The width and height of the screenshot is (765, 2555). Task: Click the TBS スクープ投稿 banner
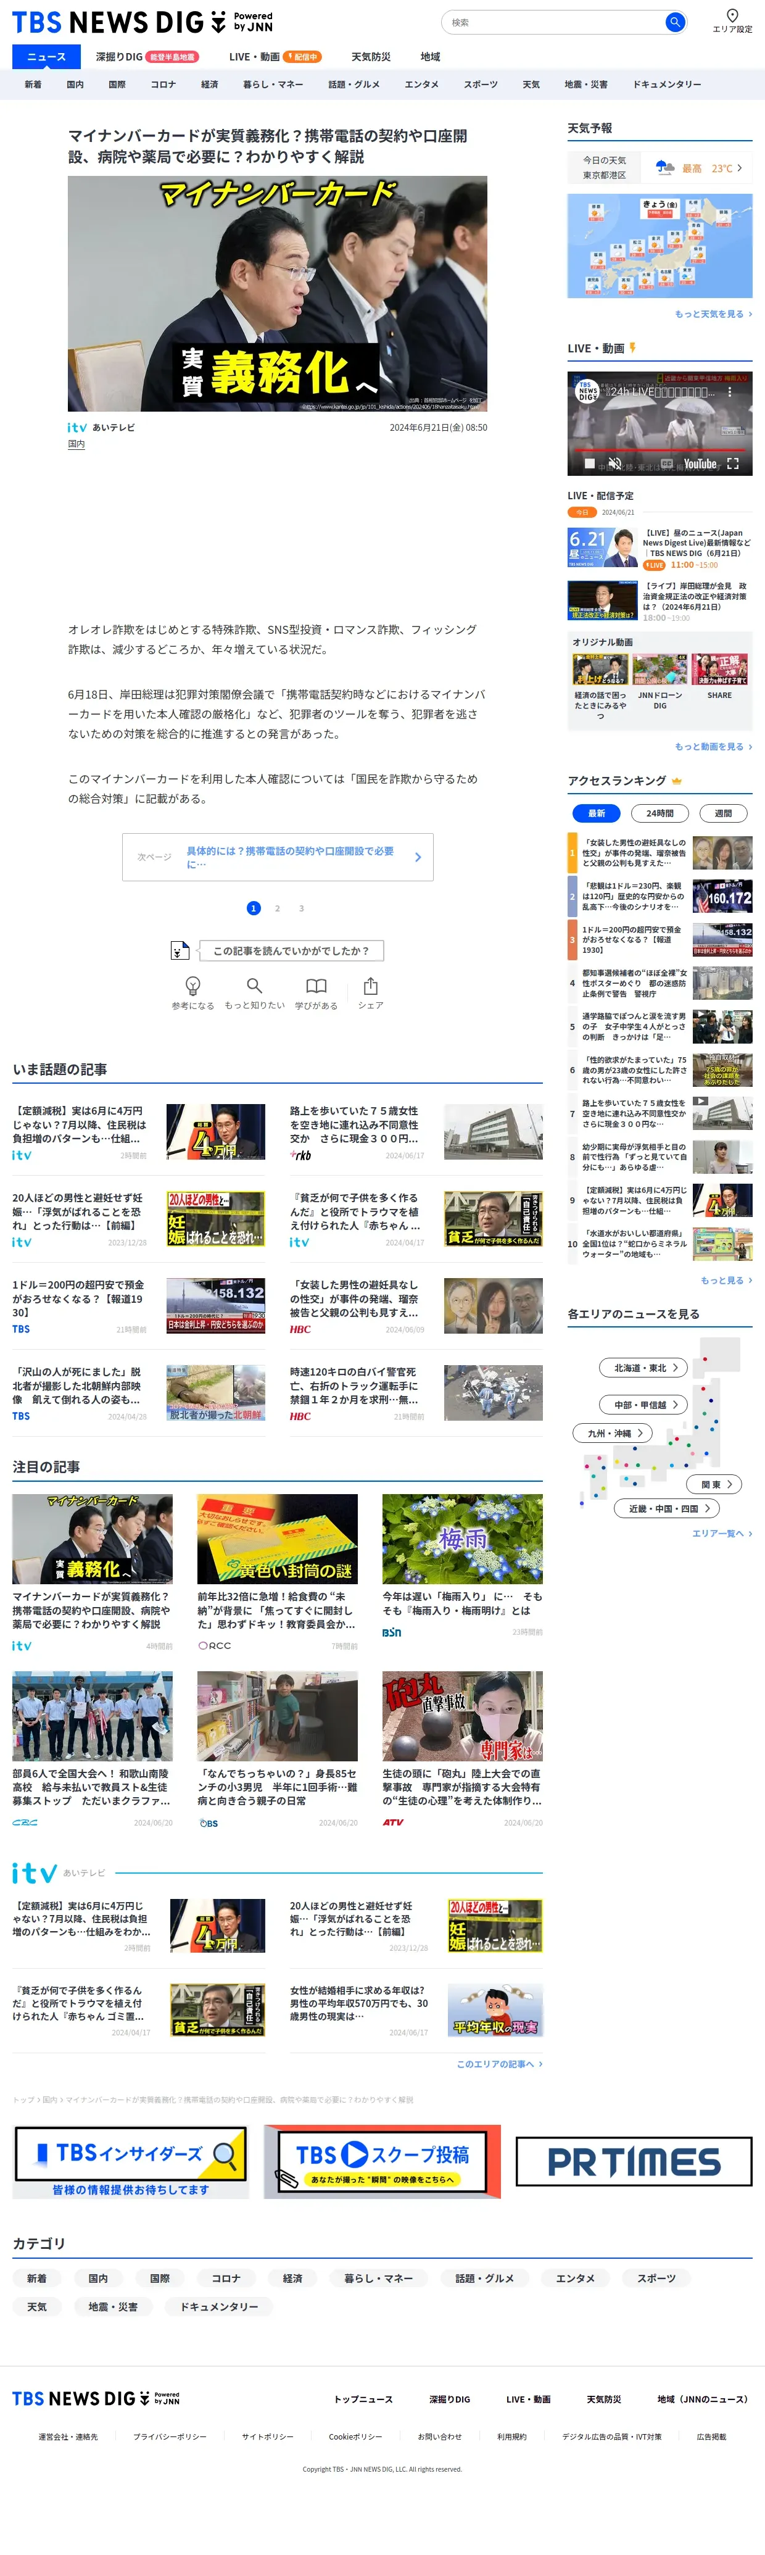381,2161
